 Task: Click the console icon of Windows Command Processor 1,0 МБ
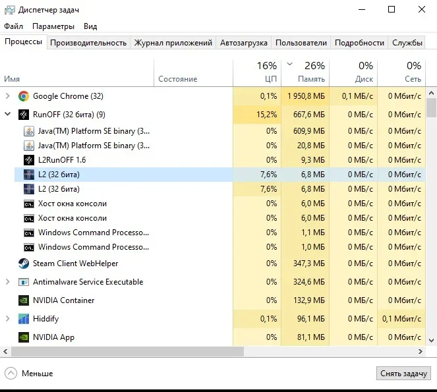pyautogui.click(x=29, y=247)
